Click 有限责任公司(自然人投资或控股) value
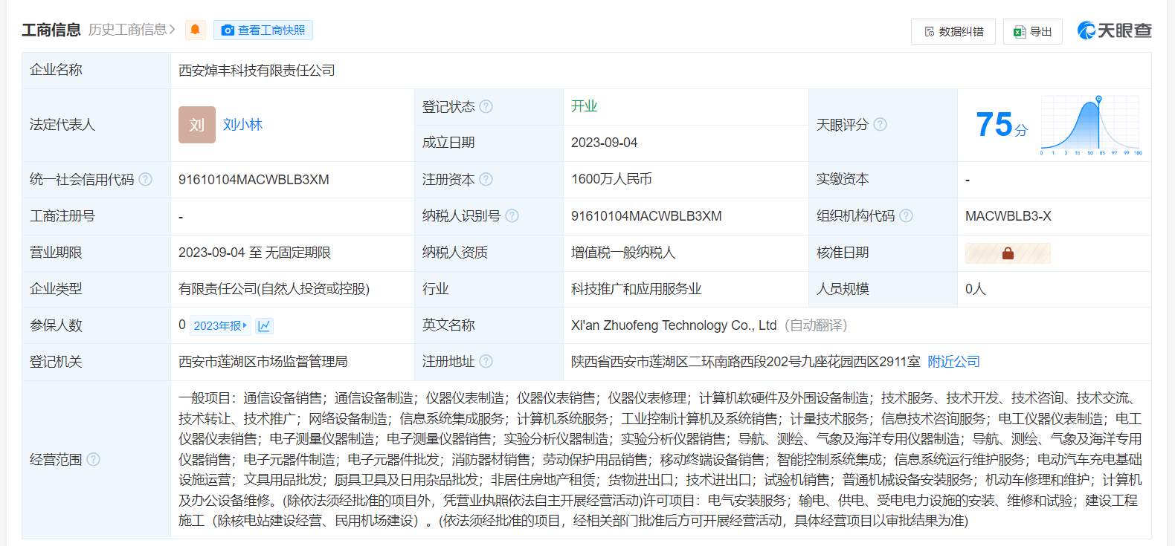 coord(274,289)
